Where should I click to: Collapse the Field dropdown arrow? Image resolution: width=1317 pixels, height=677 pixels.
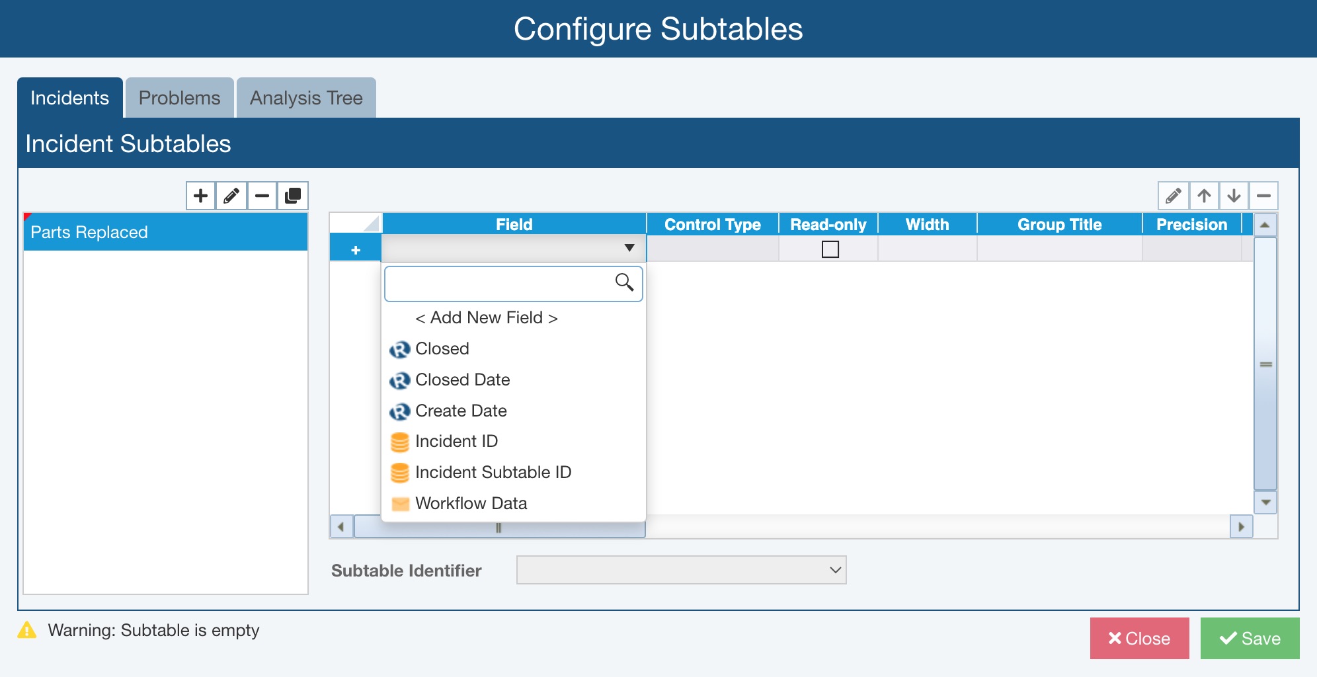tap(629, 248)
